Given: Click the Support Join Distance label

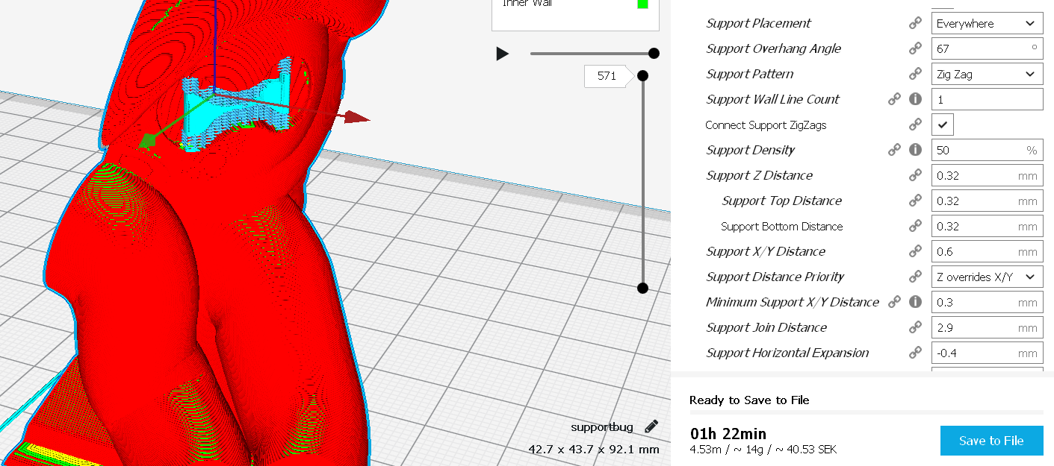Looking at the screenshot, I should (x=766, y=327).
